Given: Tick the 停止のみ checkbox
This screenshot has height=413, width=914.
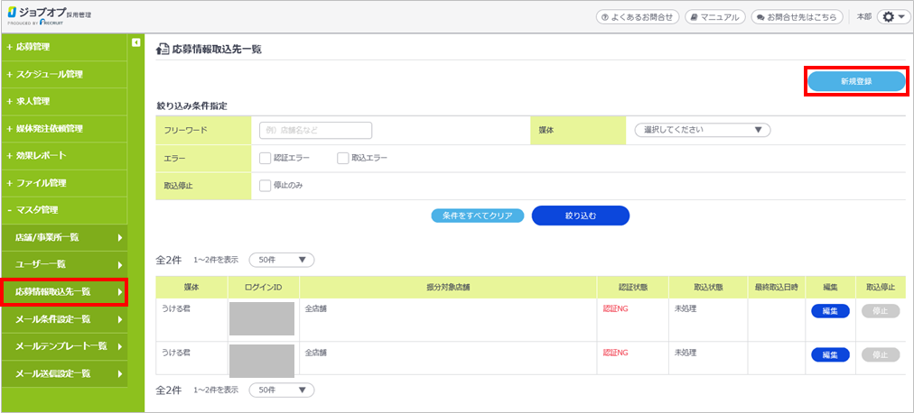Looking at the screenshot, I should [265, 186].
